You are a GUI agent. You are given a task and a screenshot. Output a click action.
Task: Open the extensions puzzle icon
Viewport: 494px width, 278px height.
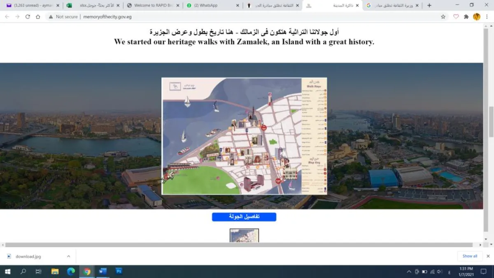[x=466, y=17]
